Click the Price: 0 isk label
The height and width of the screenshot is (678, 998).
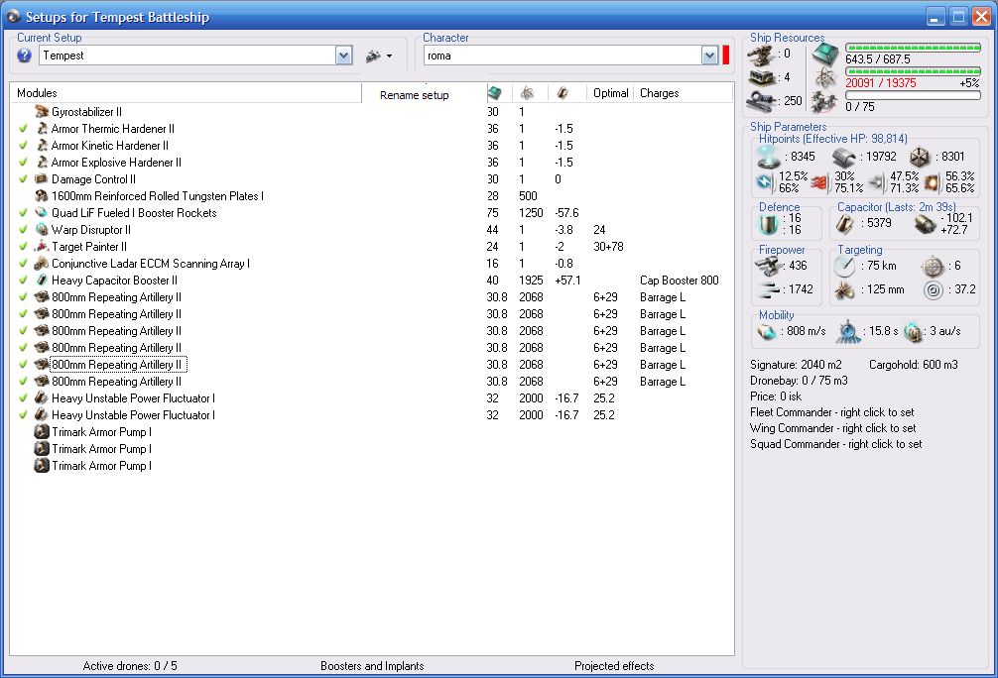click(x=776, y=396)
